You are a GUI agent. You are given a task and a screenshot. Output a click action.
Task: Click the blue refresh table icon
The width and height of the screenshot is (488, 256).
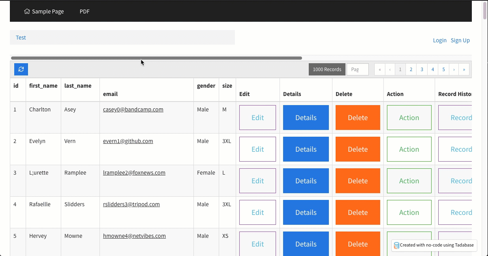click(21, 70)
